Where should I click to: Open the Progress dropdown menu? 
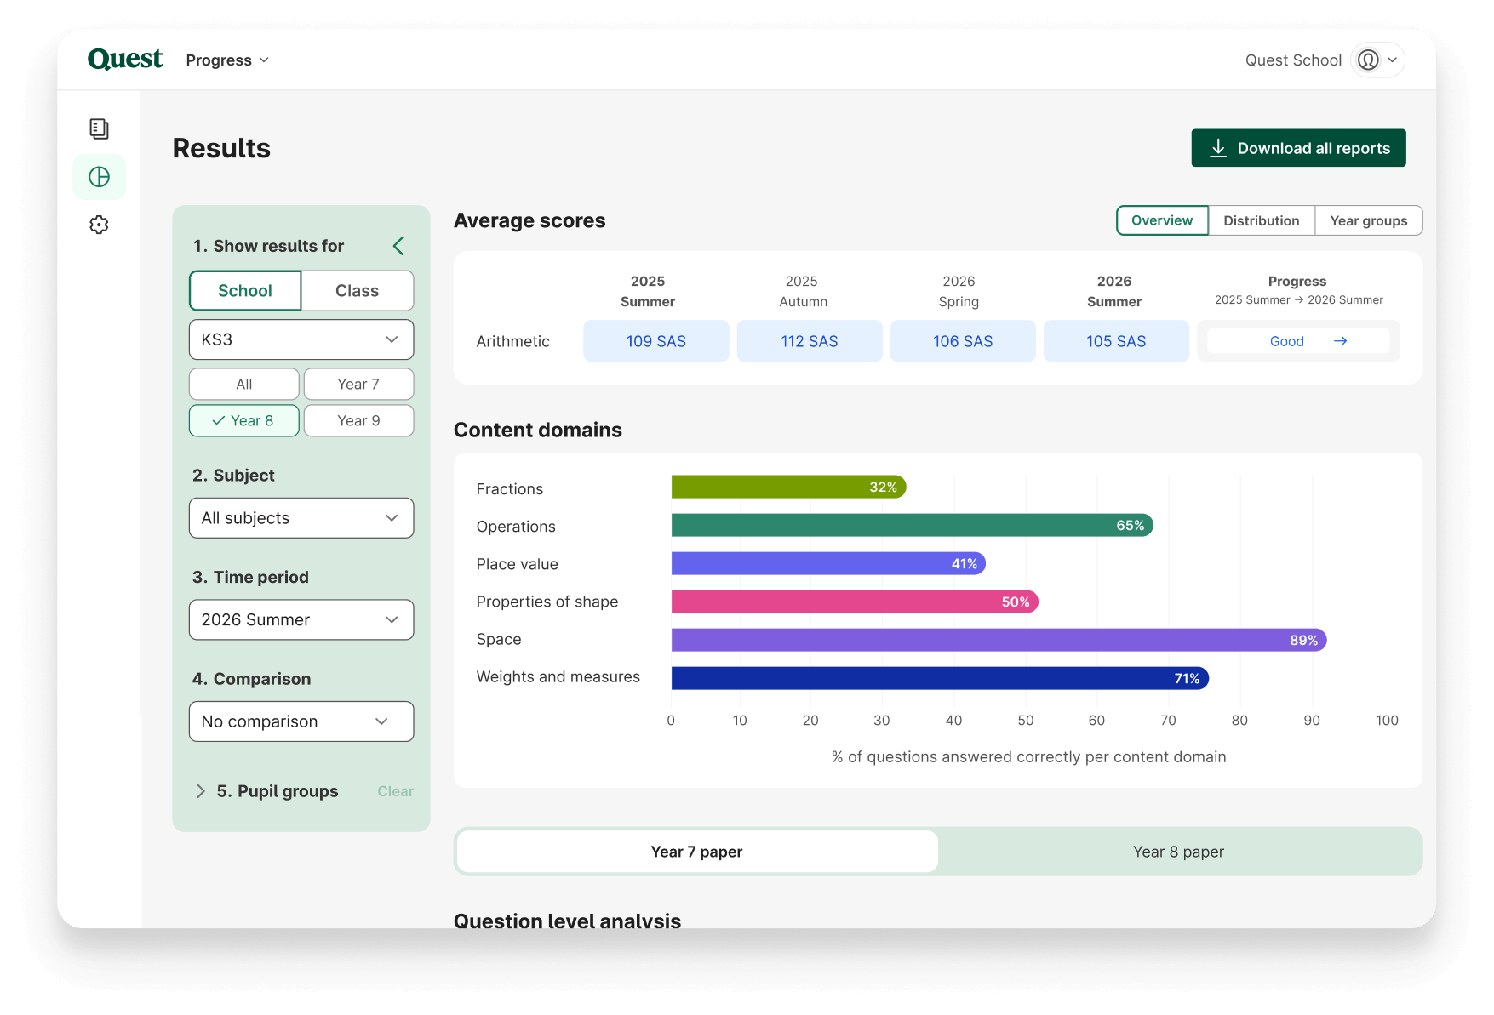click(x=227, y=60)
